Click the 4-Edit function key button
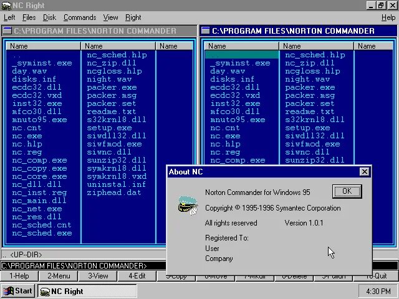This screenshot has width=399, height=299. [x=137, y=276]
